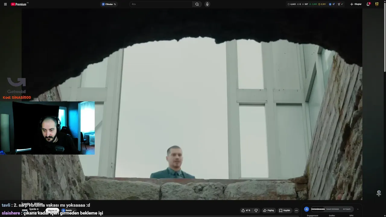Switch to the Genel Görünüm tab
This screenshot has height=217, width=386.
coord(333,209)
